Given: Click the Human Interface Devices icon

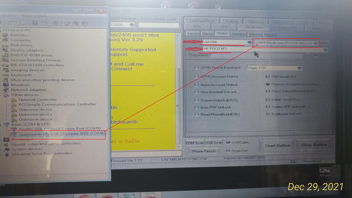Looking at the screenshot, I should (5, 60).
